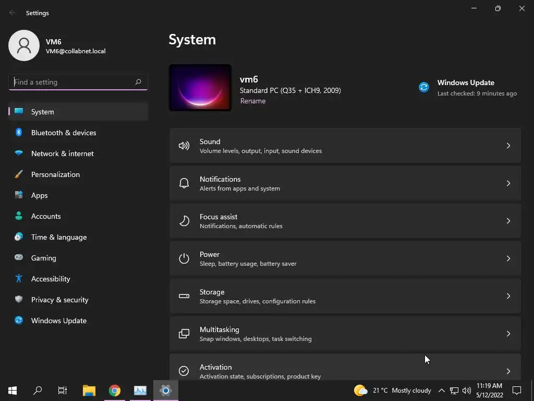Viewport: 534px width, 401px height.
Task: Click the Multitasking windows icon
Action: 184,334
